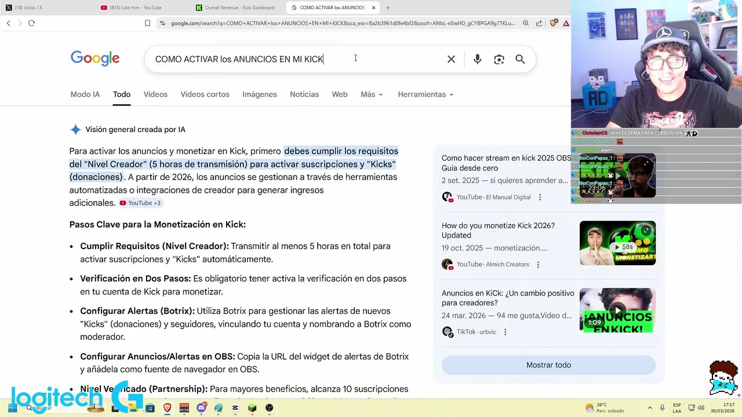Viewport: 742px width, 417px height.
Task: Open site settings icon in address bar
Action: point(162,23)
